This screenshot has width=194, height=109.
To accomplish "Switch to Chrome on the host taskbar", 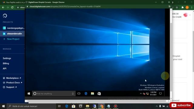I will click(x=102, y=106).
